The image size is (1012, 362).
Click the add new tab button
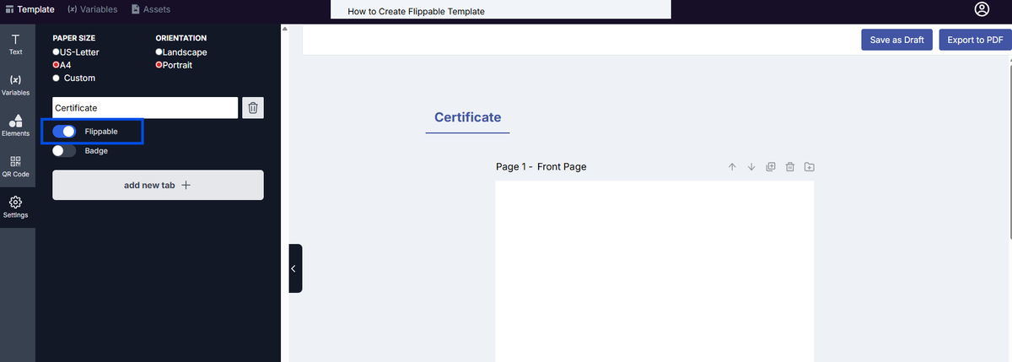(x=158, y=185)
